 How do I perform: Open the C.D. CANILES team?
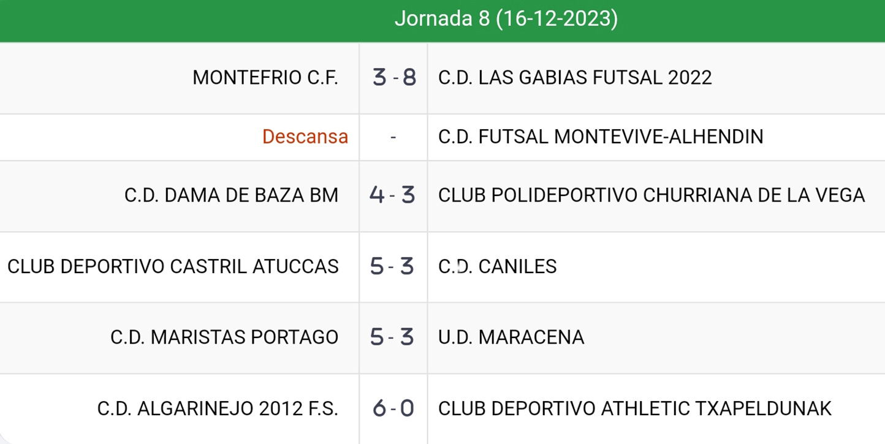[x=497, y=266]
